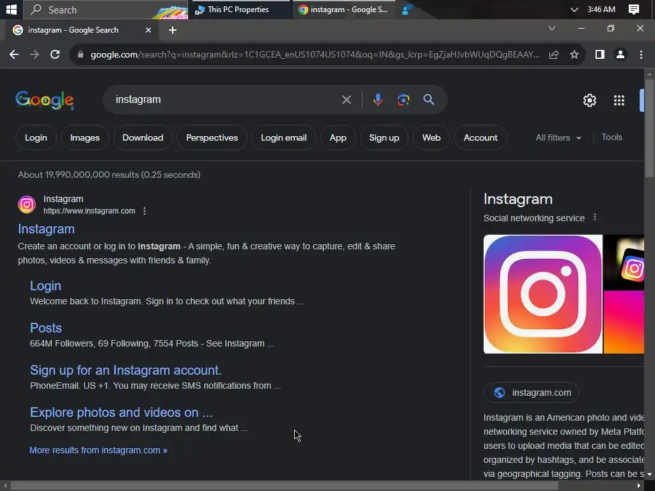The image size is (655, 491).
Task: Toggle the Chrome side panel
Action: pos(600,55)
